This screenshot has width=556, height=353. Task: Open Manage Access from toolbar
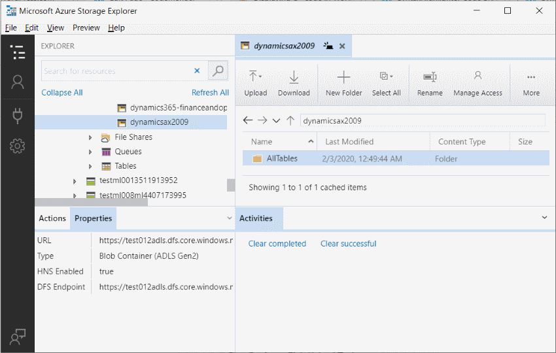(478, 83)
